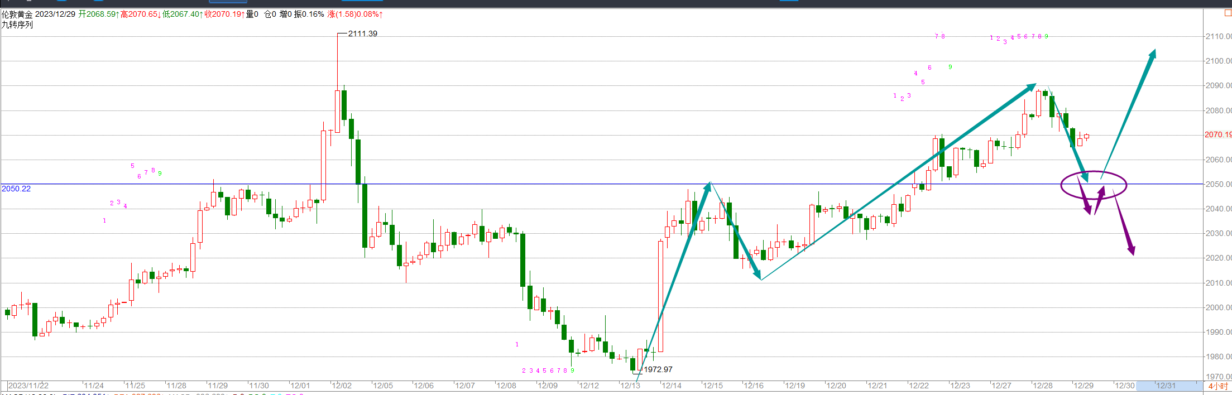Click the highlighted 12/31 date on time axis
Viewport: 1232px width, 395px height.
(x=1166, y=386)
